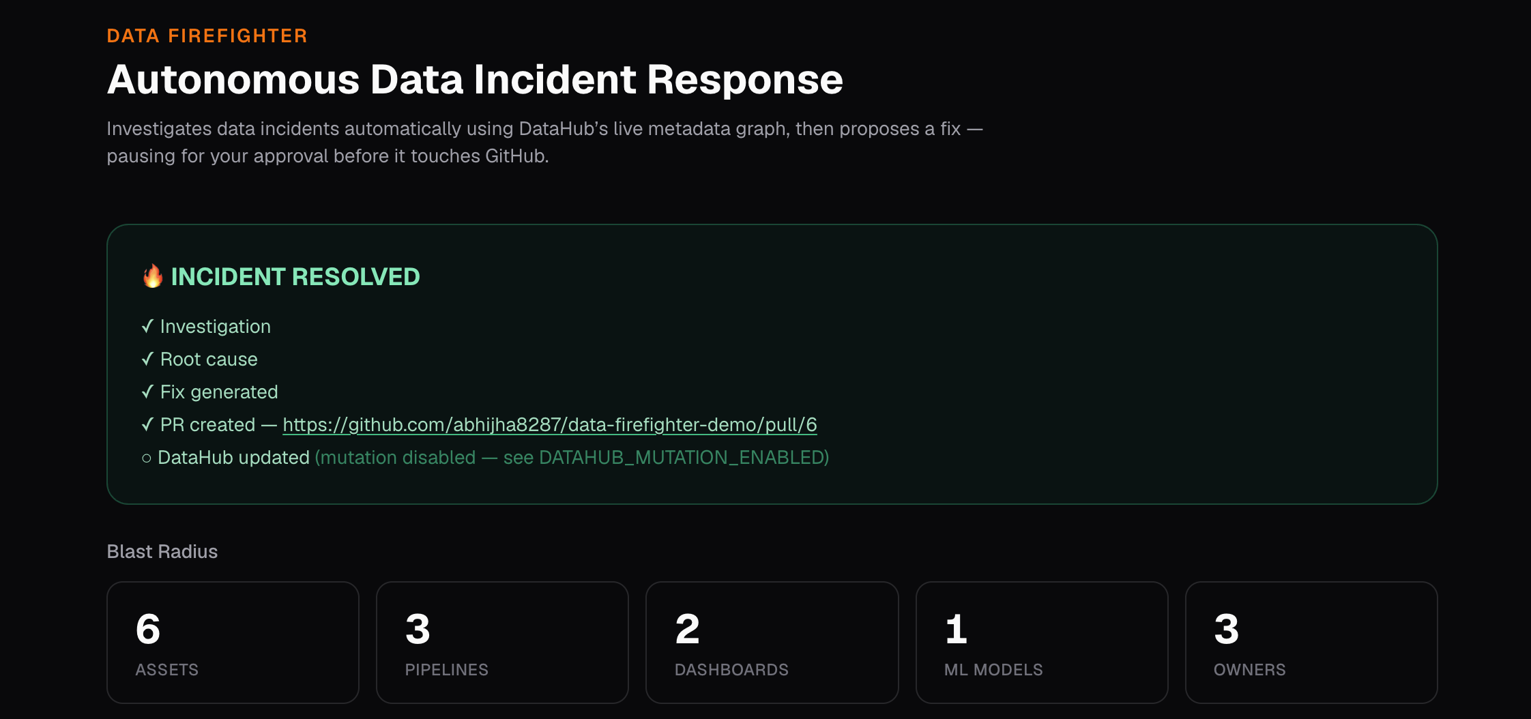1531x719 pixels.
Task: Select the Root cause step text
Action: point(209,359)
